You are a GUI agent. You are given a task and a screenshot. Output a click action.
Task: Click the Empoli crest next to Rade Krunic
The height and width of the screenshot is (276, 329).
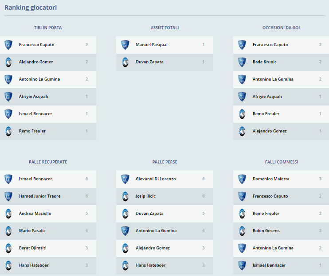(242, 62)
